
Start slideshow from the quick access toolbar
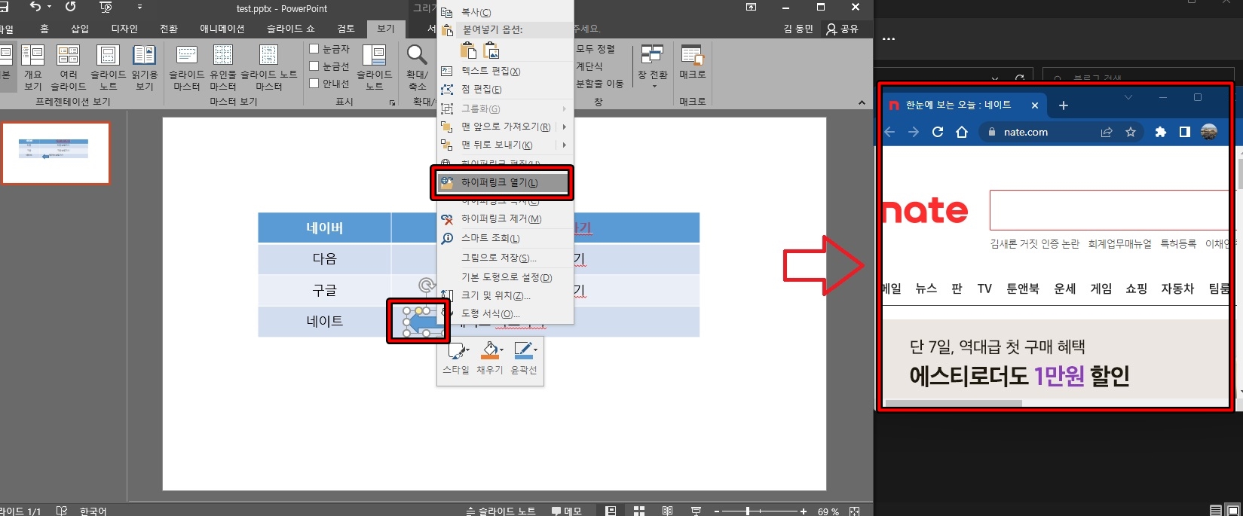point(106,7)
